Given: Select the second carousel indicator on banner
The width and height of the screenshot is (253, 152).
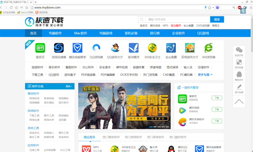Looking at the screenshot, I should (x=155, y=127).
